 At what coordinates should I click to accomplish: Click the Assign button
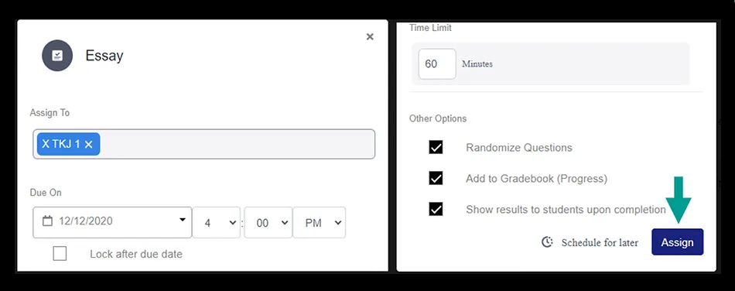coord(677,241)
